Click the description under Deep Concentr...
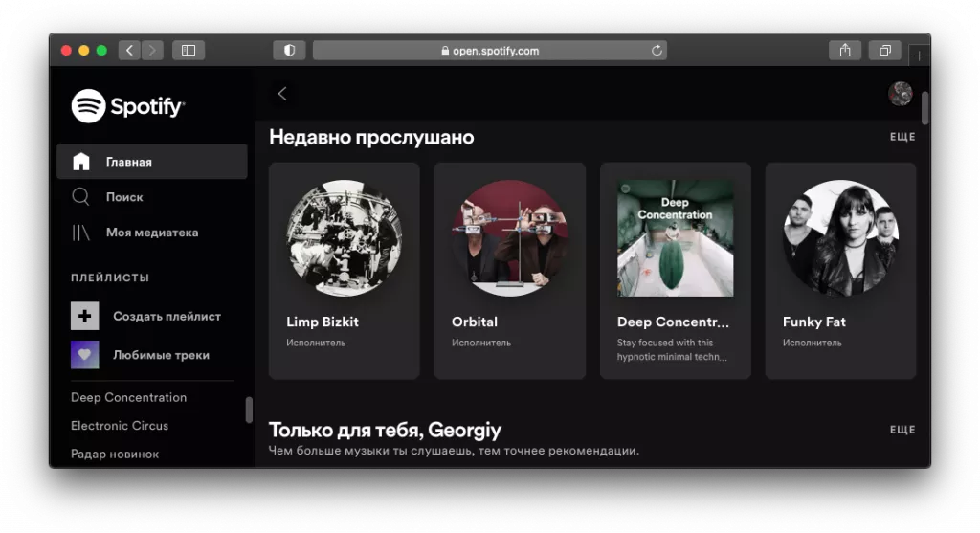The width and height of the screenshot is (980, 533). coord(673,350)
